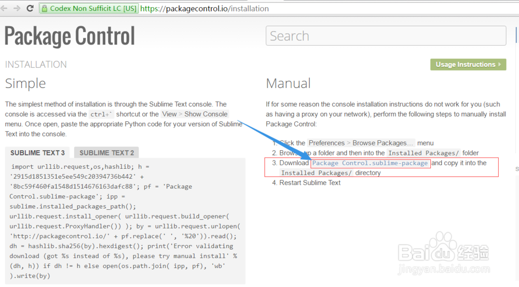This screenshot has width=519, height=287.
Task: Open the Package Control home logo
Action: (x=70, y=36)
